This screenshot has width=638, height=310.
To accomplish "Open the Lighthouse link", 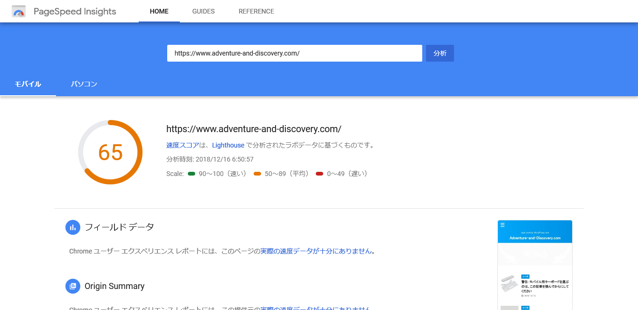I will (x=228, y=145).
